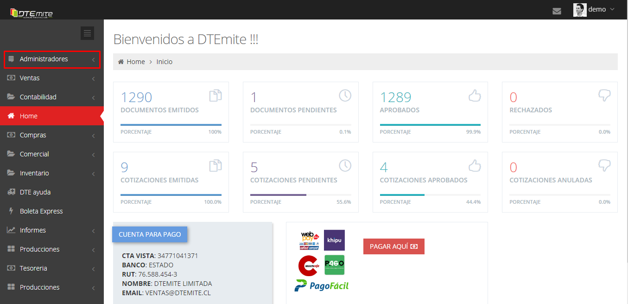Screen dimensions: 628x304
Task: Click the Boleta Express lightning bolt icon
Action: point(11,211)
